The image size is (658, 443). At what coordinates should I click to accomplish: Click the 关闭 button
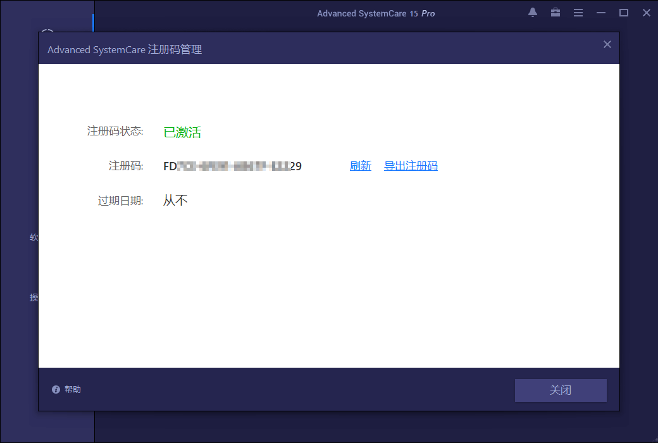pos(561,390)
